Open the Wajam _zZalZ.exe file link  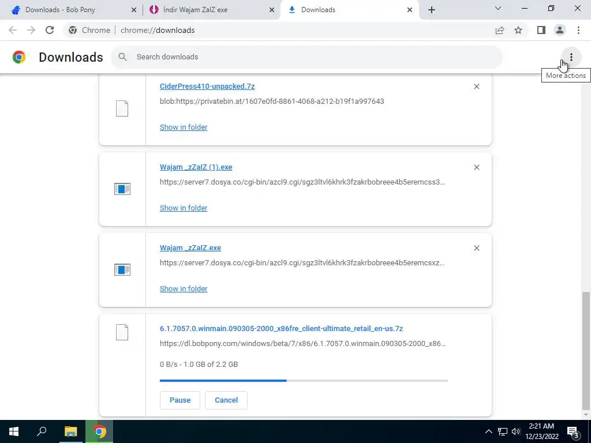[190, 248]
